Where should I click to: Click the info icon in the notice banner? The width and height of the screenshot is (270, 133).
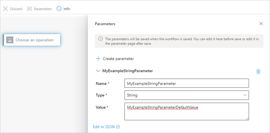pos(100,39)
